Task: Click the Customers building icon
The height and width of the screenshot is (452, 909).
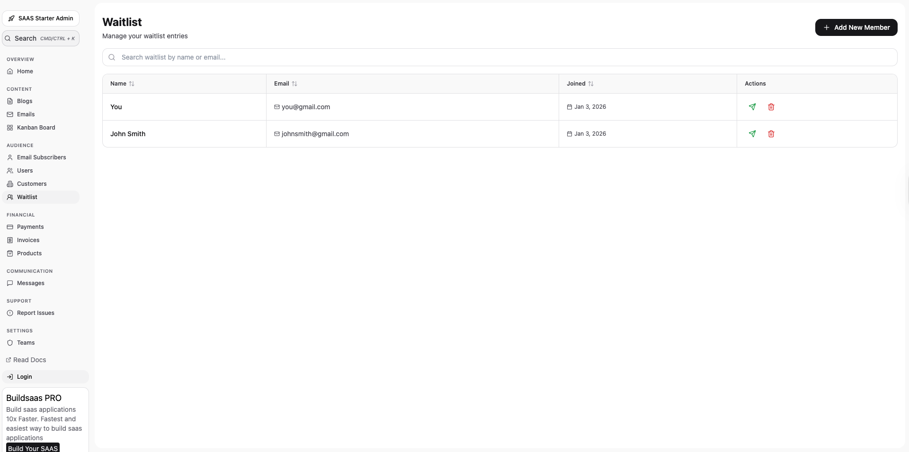Action: tap(10, 184)
